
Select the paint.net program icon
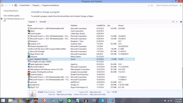click(29, 82)
